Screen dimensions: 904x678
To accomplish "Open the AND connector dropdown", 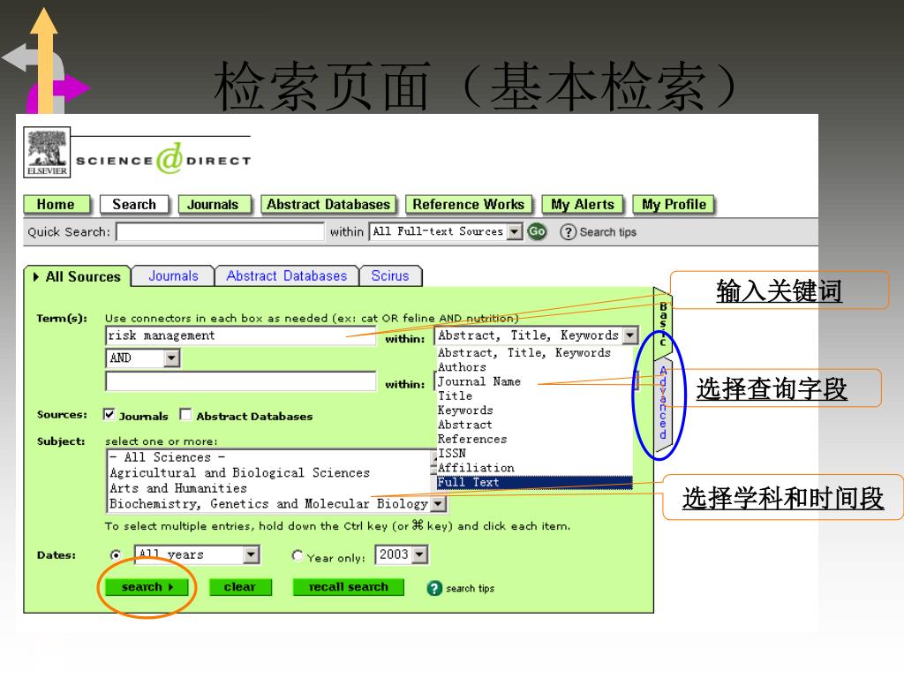I will tap(171, 358).
